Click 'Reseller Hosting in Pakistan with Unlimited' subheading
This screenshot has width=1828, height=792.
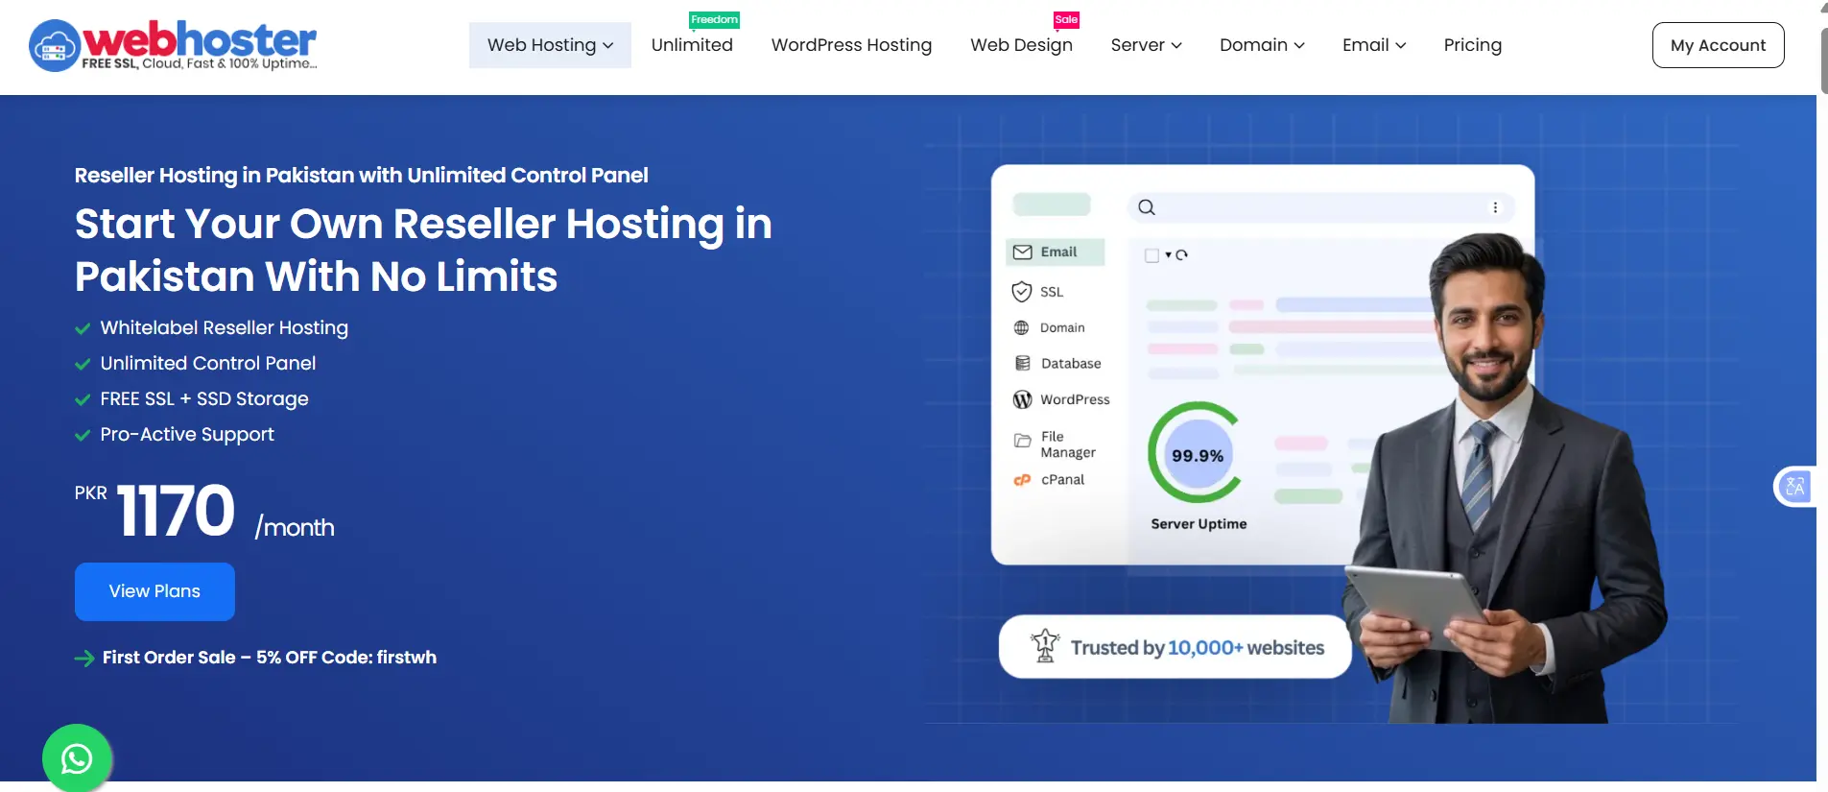(361, 176)
